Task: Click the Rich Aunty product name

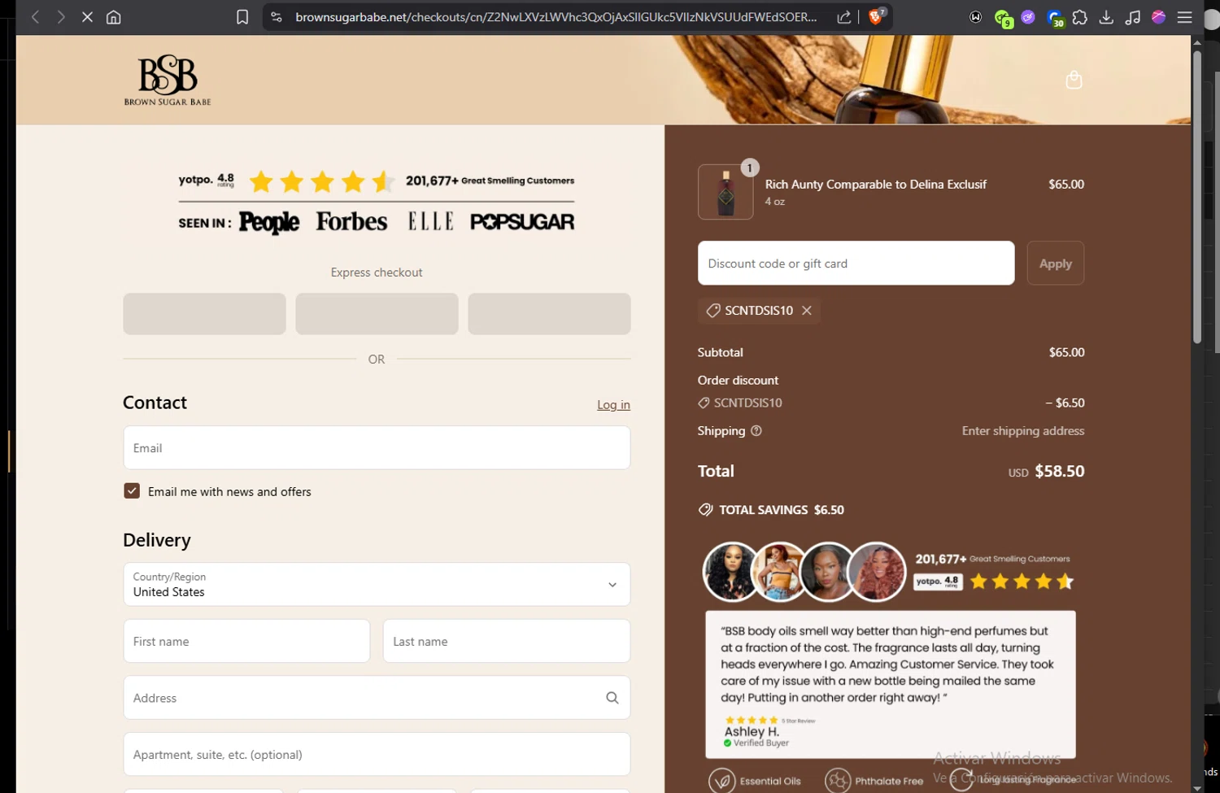Action: point(875,185)
